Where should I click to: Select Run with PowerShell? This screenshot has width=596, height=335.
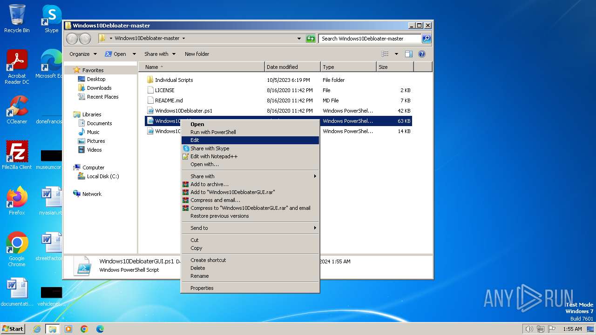coord(250,132)
